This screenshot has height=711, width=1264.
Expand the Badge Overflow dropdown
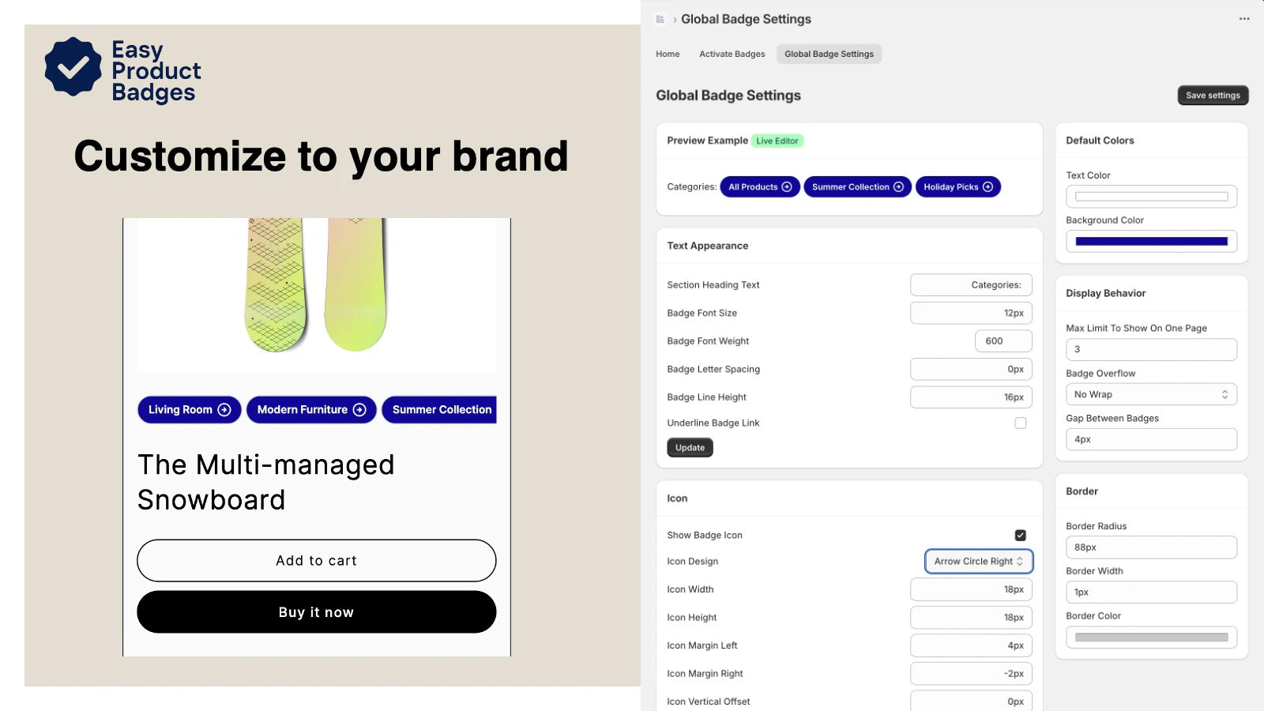pyautogui.click(x=1151, y=395)
